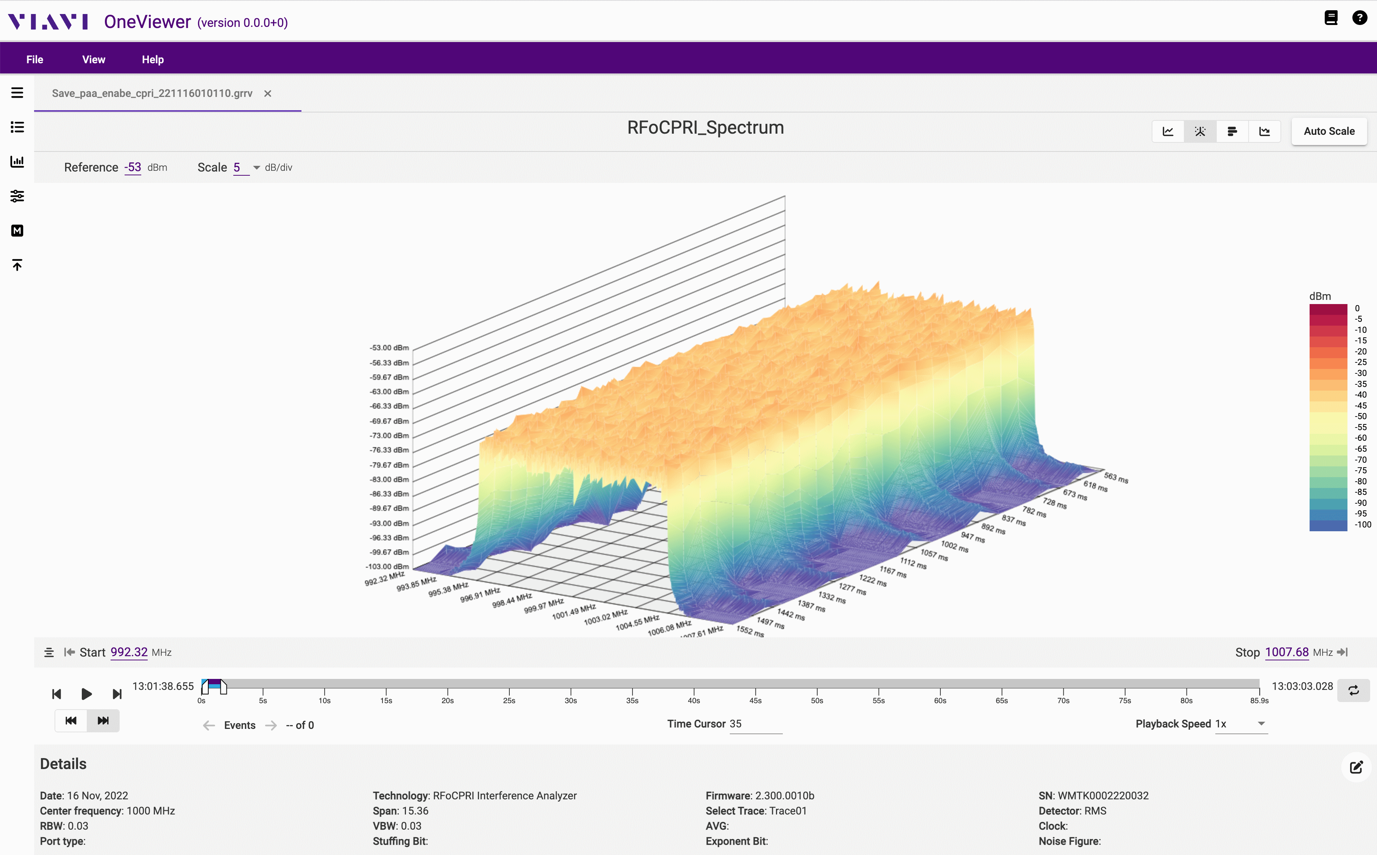This screenshot has width=1377, height=855.
Task: Click the edit Details pencil icon
Action: pyautogui.click(x=1355, y=767)
